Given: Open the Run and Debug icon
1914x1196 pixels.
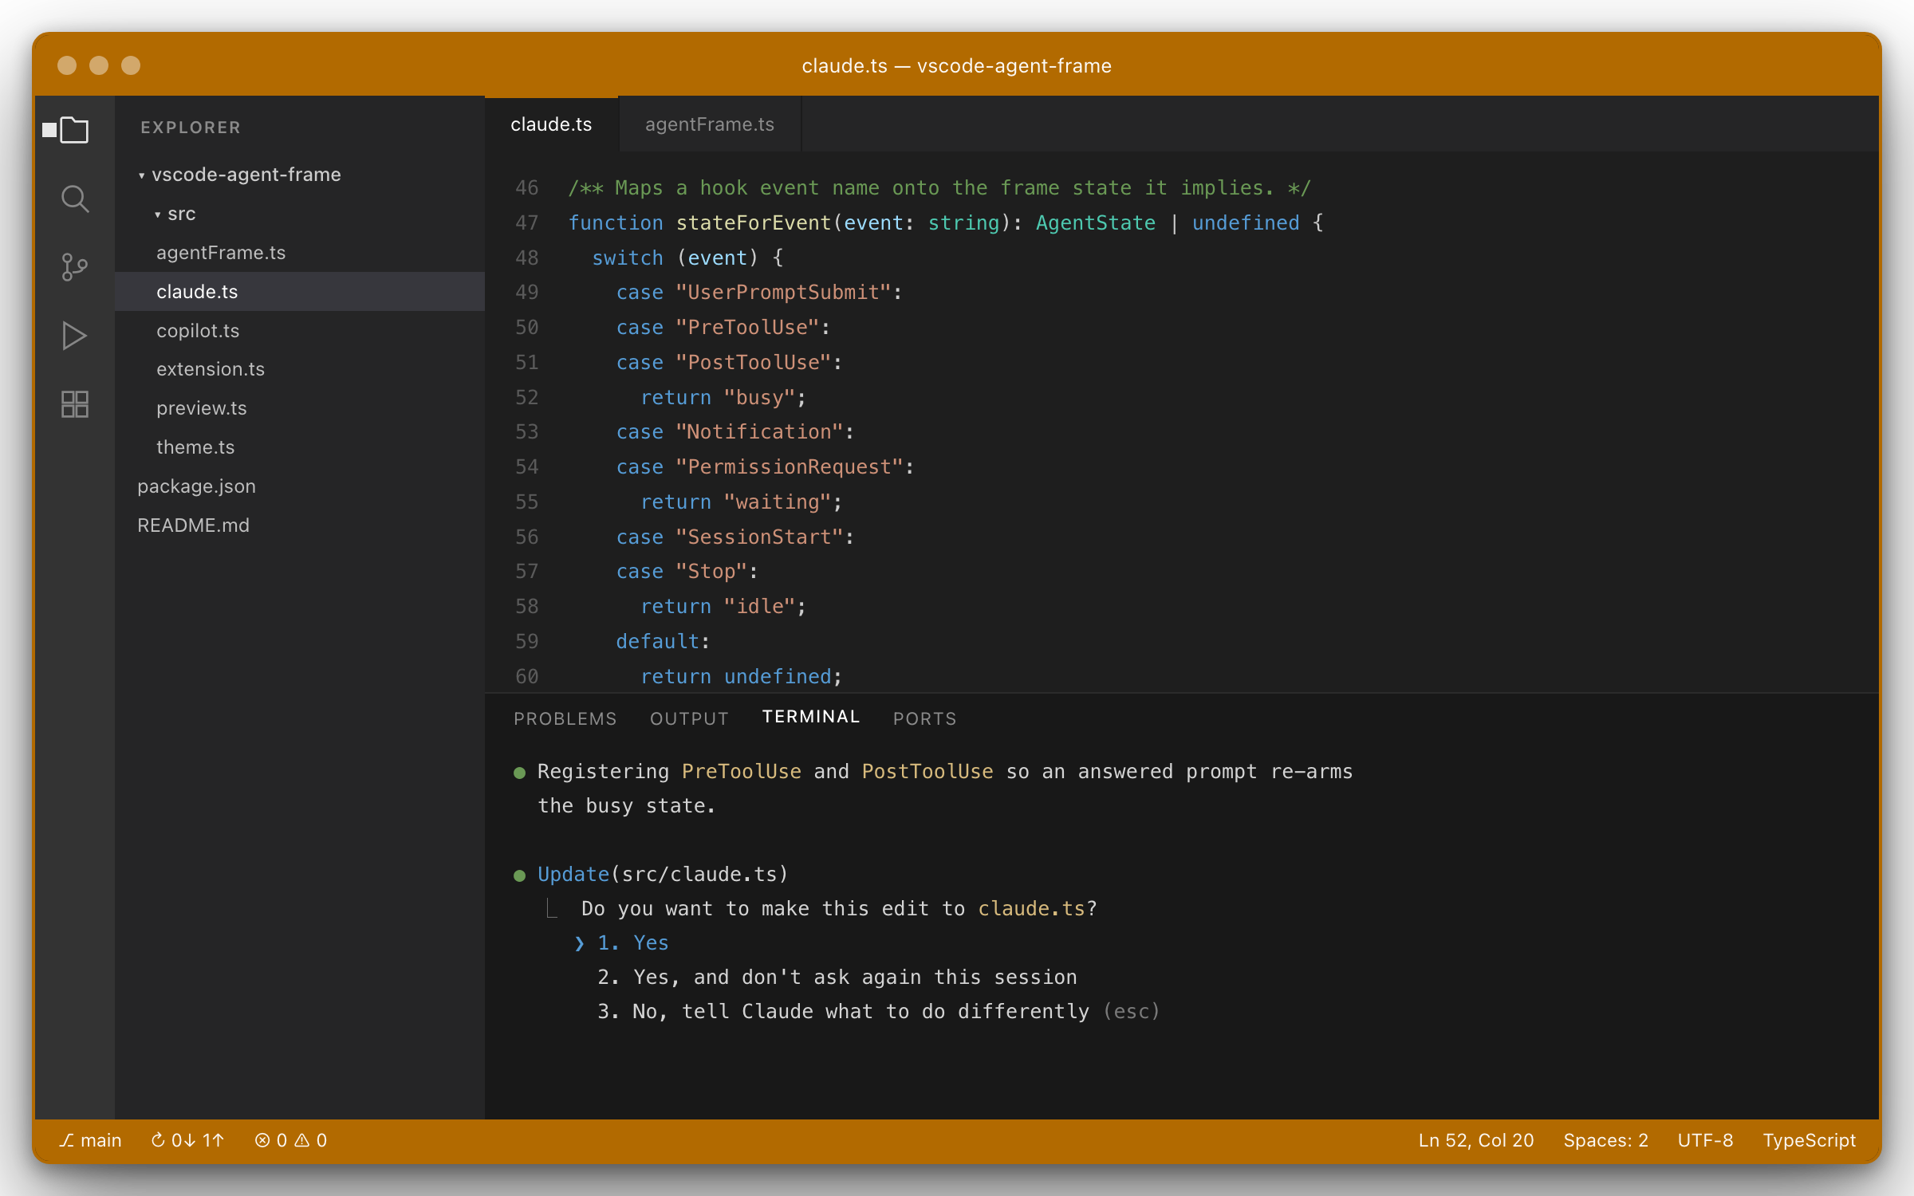Looking at the screenshot, I should pyautogui.click(x=74, y=336).
